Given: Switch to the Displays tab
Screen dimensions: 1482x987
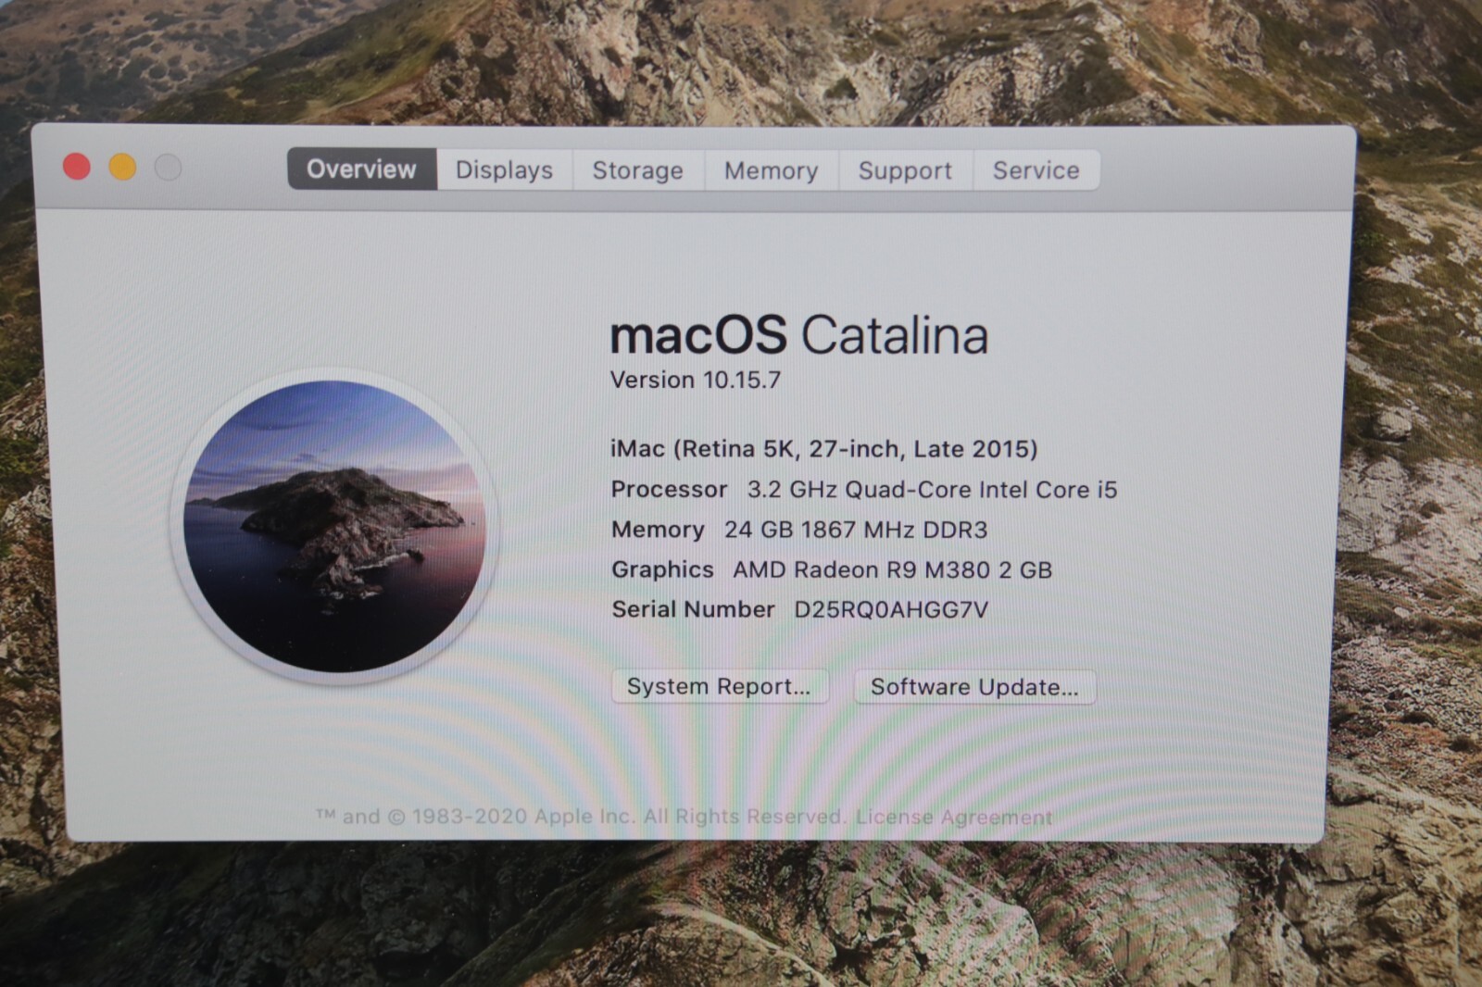Looking at the screenshot, I should click(x=504, y=170).
